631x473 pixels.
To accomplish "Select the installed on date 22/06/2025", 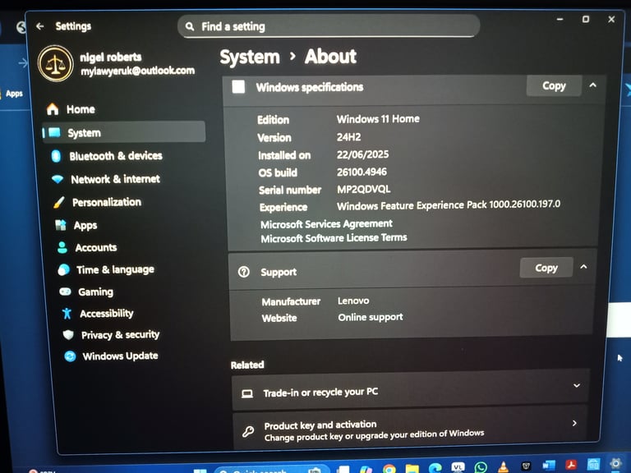I will click(x=362, y=154).
